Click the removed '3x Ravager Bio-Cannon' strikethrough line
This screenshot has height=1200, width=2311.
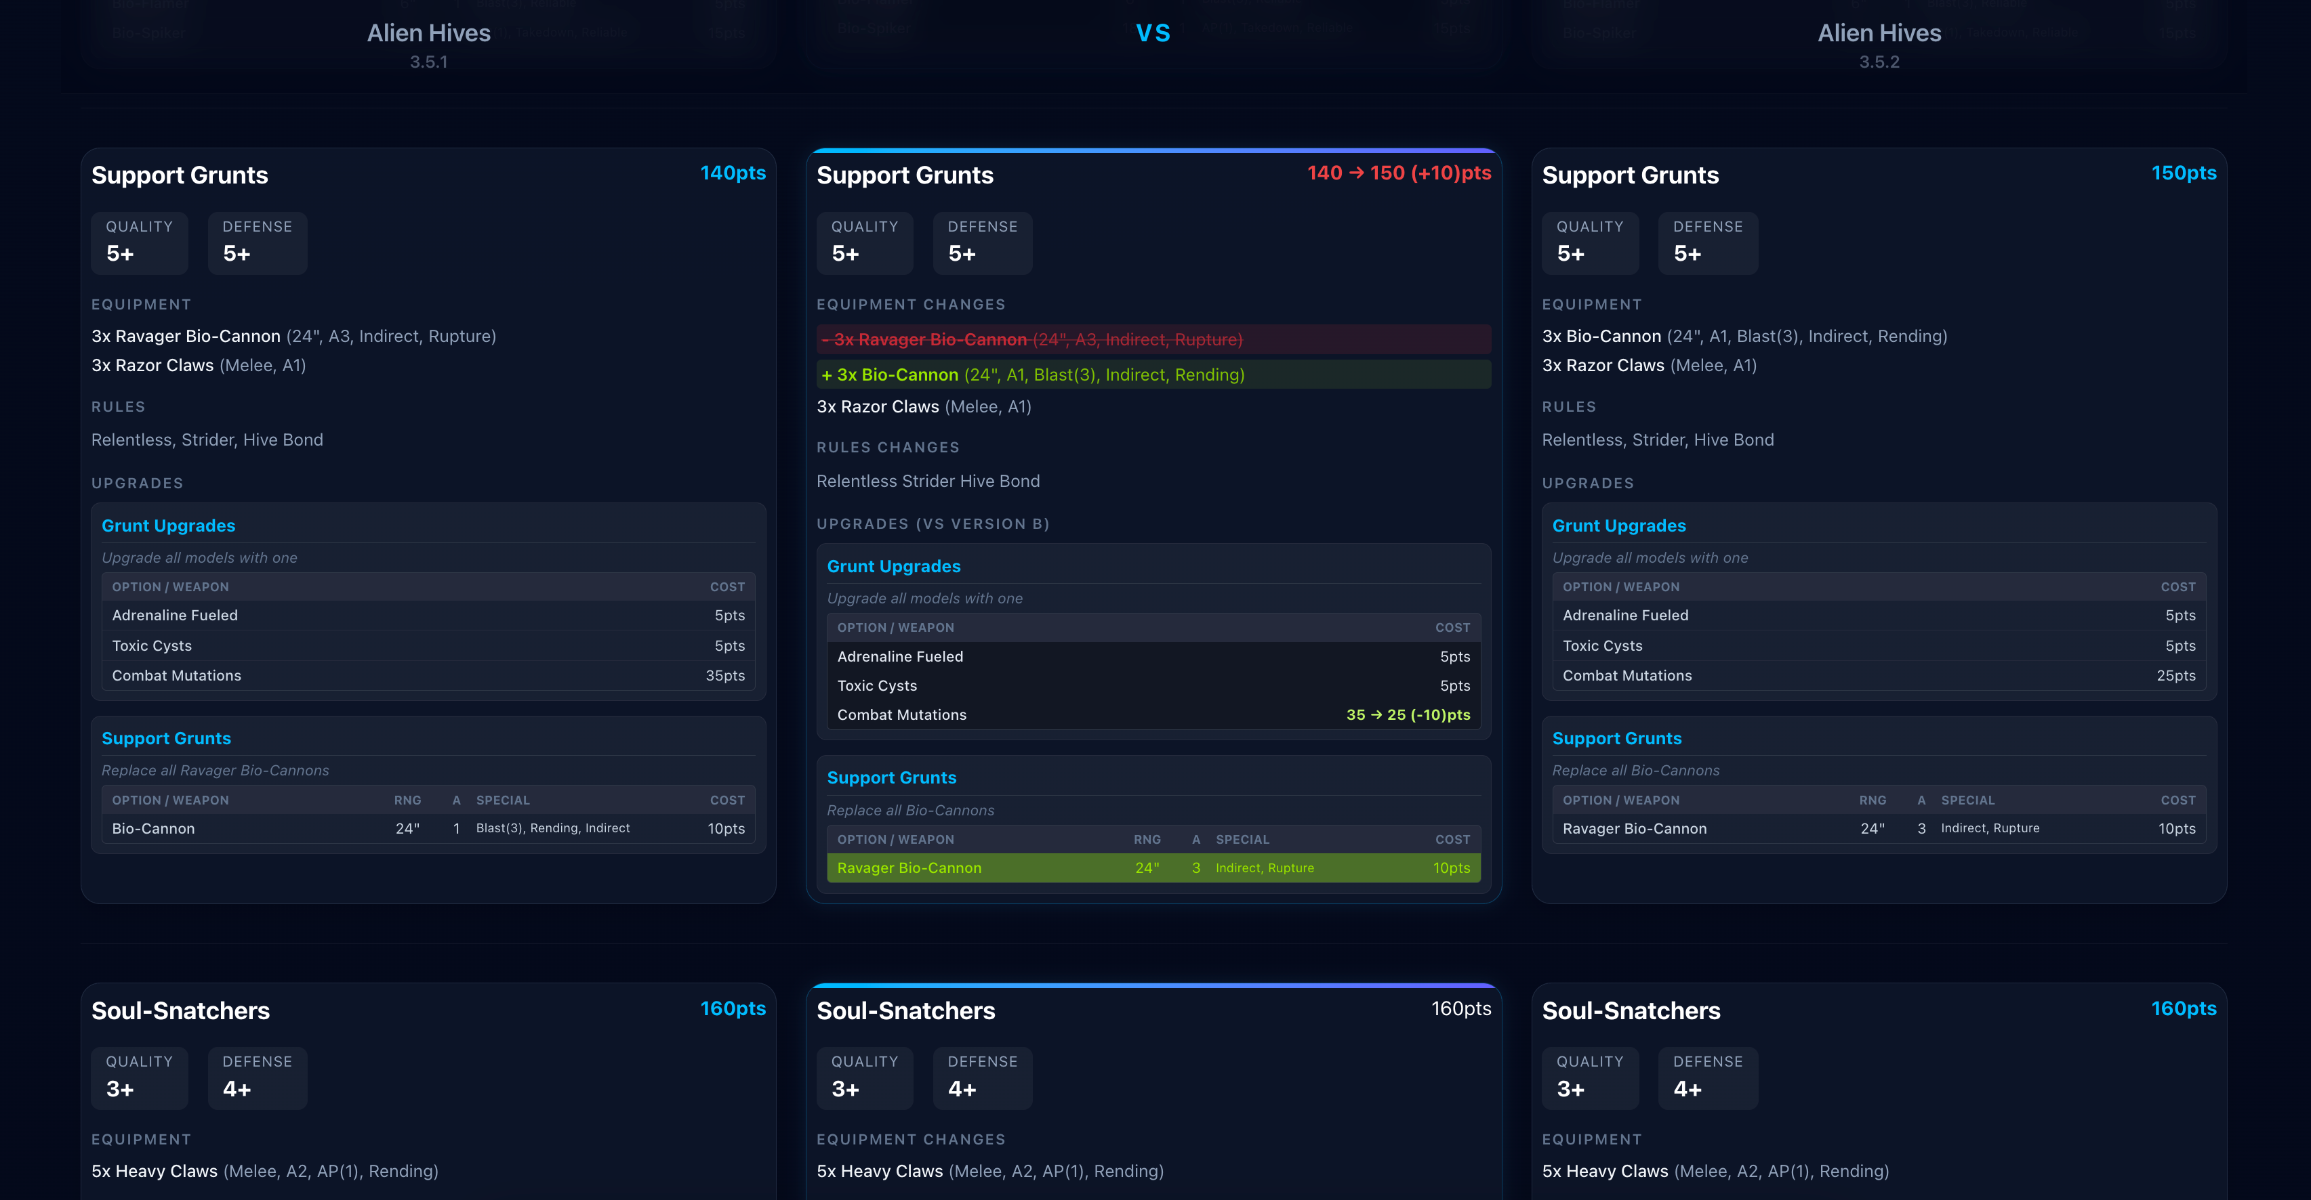[x=1153, y=340]
